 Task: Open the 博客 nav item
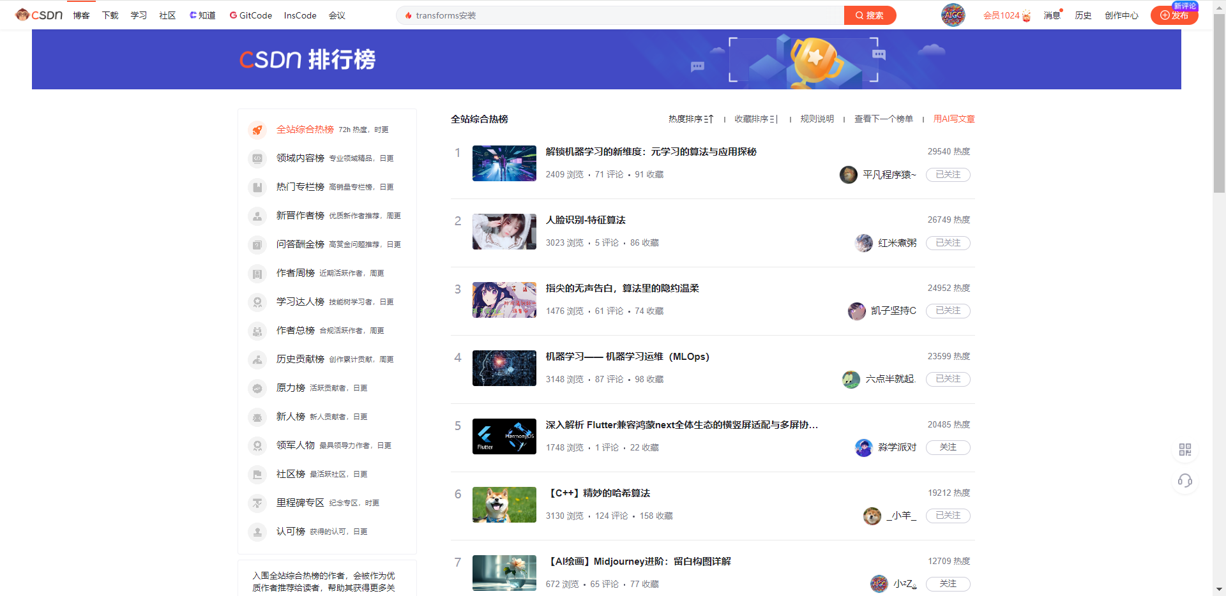81,15
